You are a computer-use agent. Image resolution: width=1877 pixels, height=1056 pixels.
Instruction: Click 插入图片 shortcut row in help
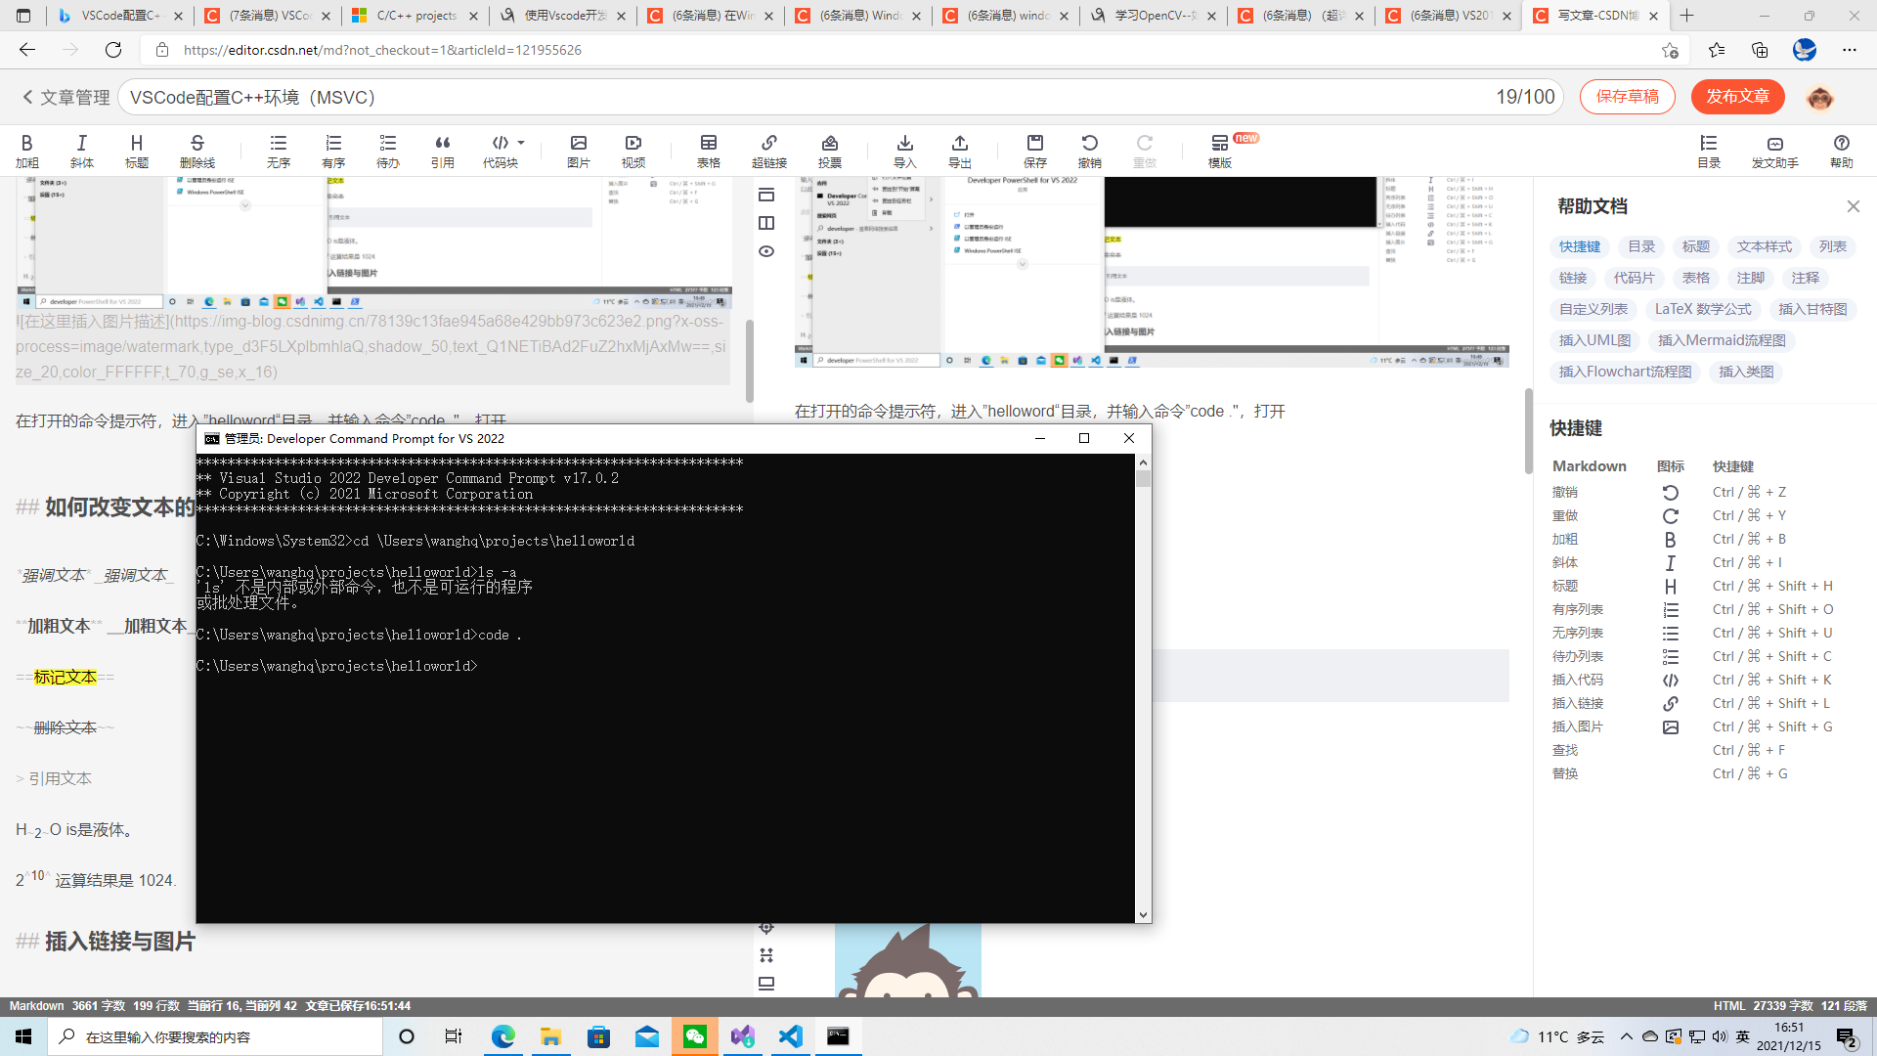(x=1698, y=726)
